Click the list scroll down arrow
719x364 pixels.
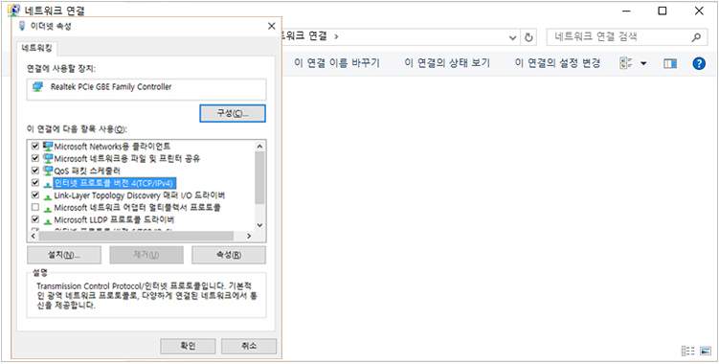(x=259, y=225)
